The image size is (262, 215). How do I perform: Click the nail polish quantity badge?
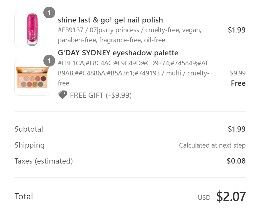[49, 12]
